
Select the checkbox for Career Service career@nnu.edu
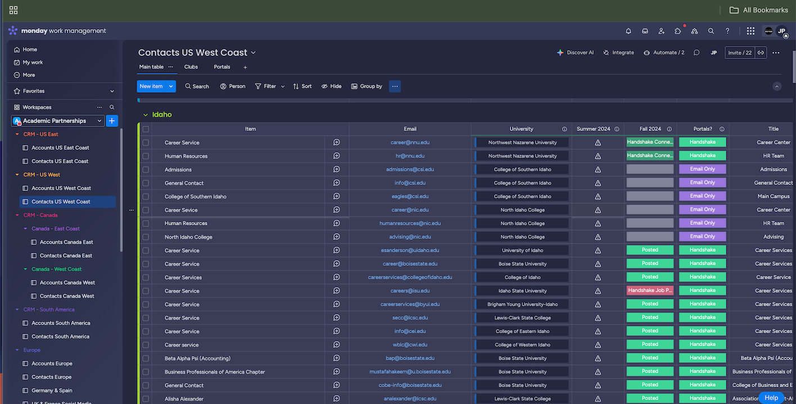[x=146, y=143]
